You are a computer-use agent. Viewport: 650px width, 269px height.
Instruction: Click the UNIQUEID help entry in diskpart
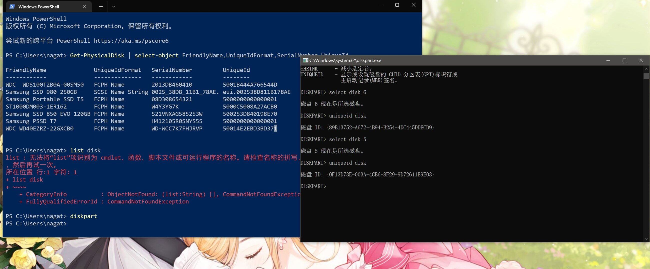pos(379,77)
